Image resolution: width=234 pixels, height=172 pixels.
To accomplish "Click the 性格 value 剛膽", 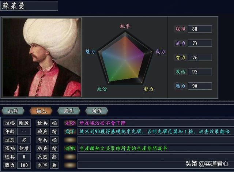I will coord(24,123).
